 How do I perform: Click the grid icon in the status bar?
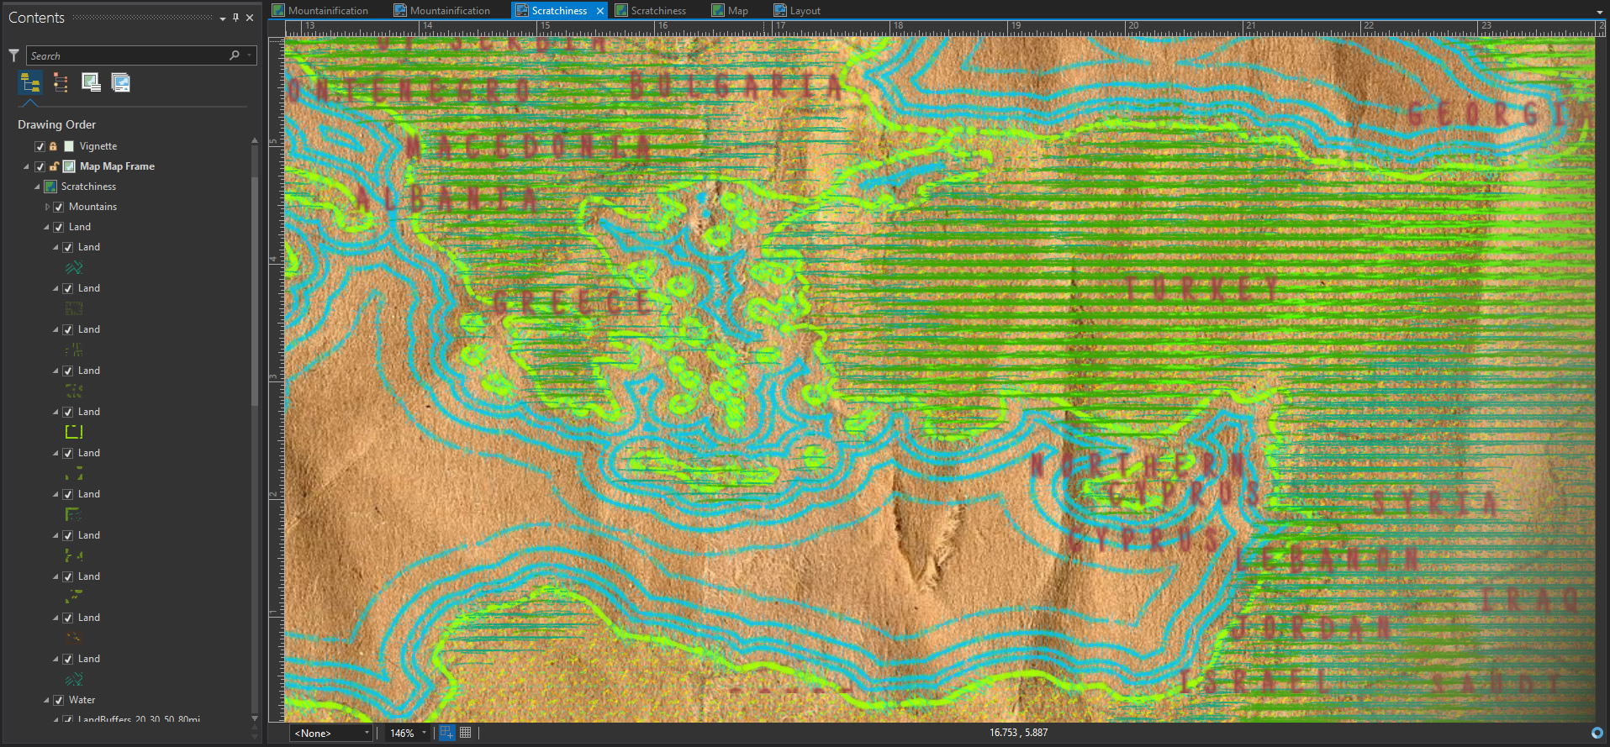coord(465,733)
